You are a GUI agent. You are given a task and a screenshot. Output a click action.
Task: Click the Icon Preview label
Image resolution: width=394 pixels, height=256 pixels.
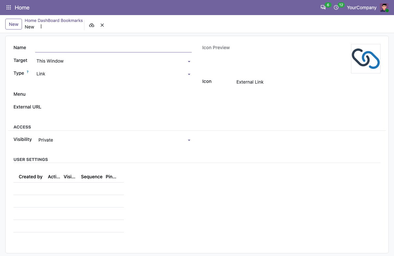point(216,48)
